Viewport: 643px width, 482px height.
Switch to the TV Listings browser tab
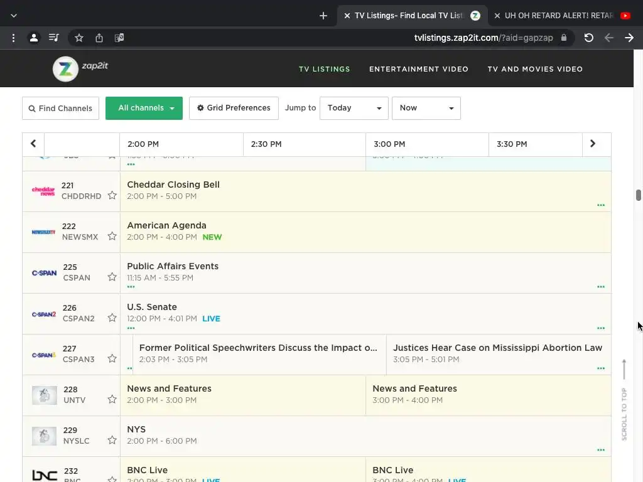pyautogui.click(x=412, y=16)
